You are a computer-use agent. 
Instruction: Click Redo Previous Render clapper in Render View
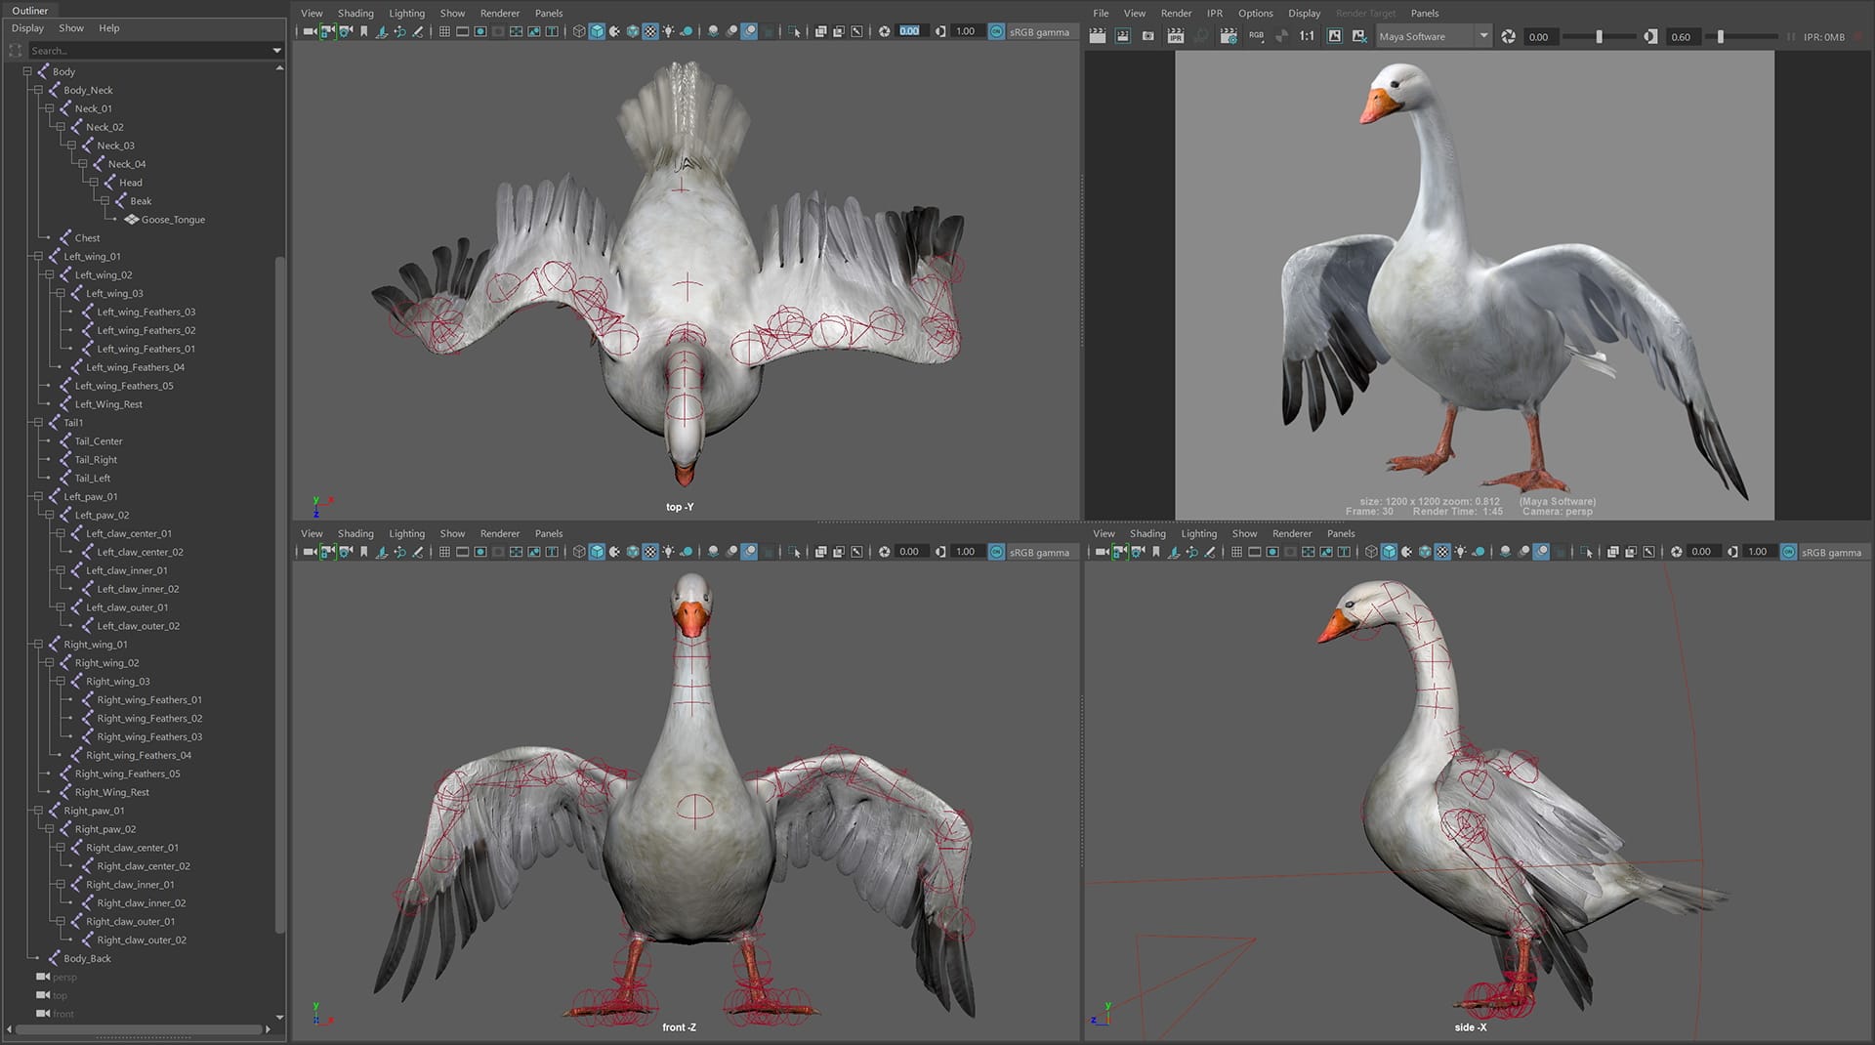click(1098, 36)
